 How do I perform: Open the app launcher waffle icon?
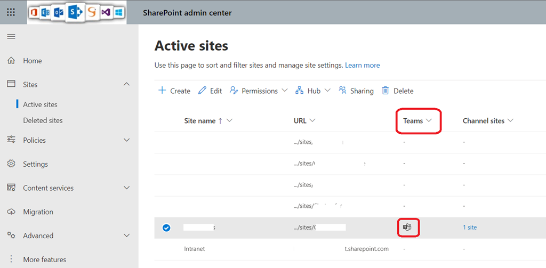11,12
